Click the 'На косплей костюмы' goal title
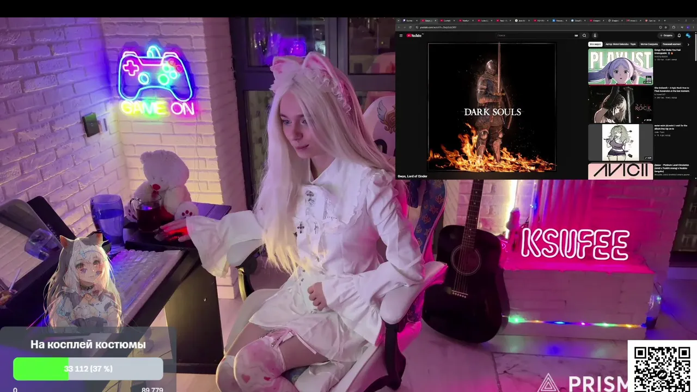This screenshot has width=697, height=392. (x=88, y=345)
